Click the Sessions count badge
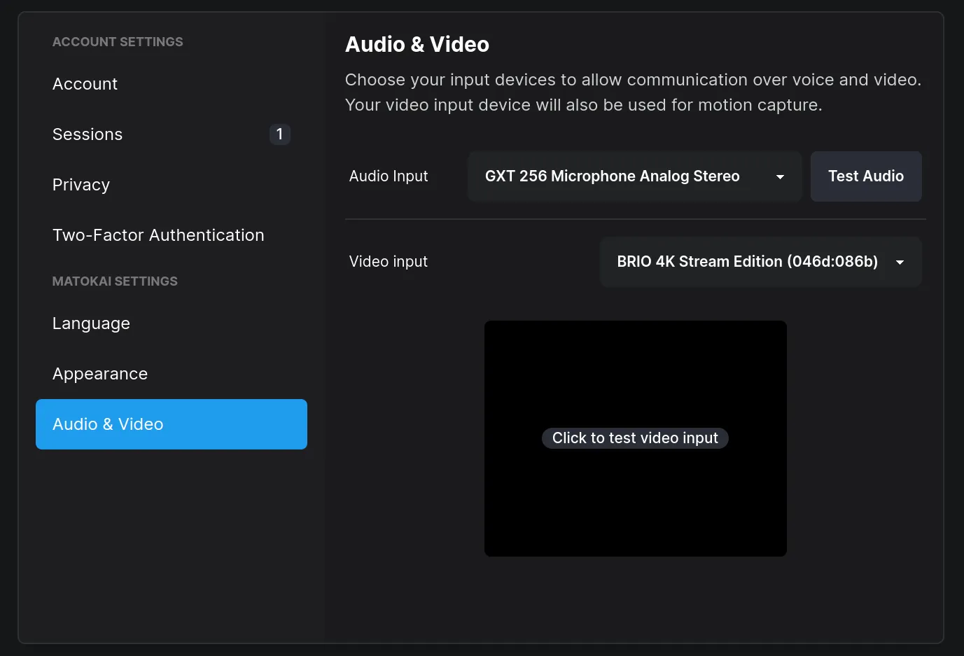The width and height of the screenshot is (964, 656). [279, 134]
